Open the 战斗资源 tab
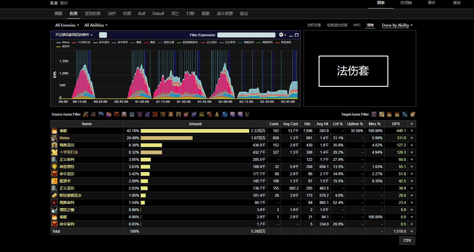 225,13
